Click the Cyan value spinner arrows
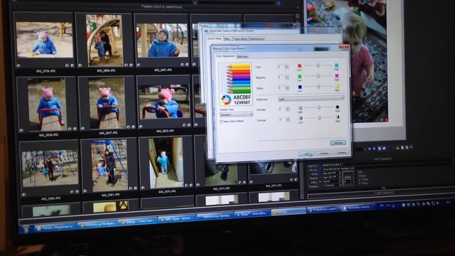Viewport: 455px width, 256px height. point(287,67)
